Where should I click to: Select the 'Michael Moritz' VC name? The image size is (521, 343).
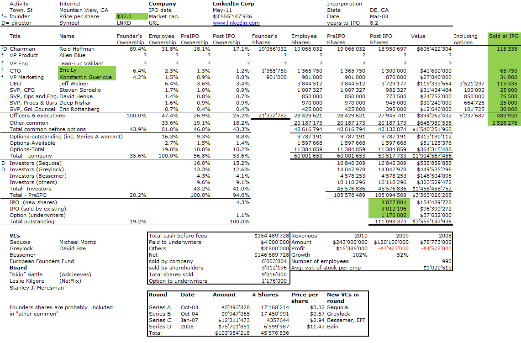pyautogui.click(x=78, y=242)
